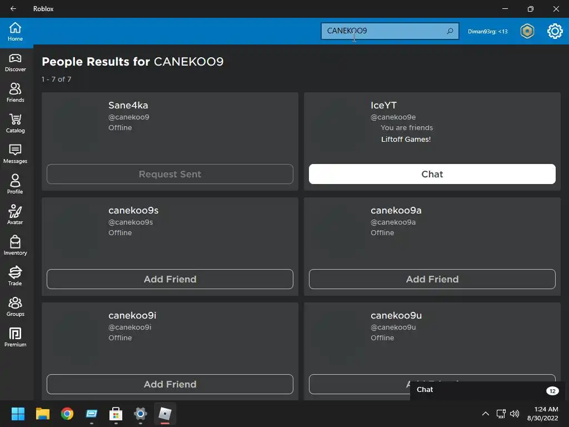Open the Avatar editor
Screen dimensions: 569x427
pyautogui.click(x=15, y=215)
